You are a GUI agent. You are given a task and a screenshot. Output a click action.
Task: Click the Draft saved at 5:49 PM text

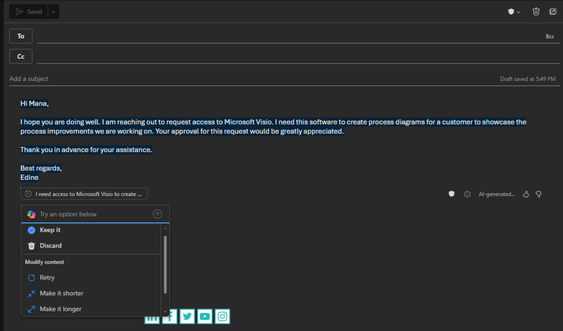point(527,79)
